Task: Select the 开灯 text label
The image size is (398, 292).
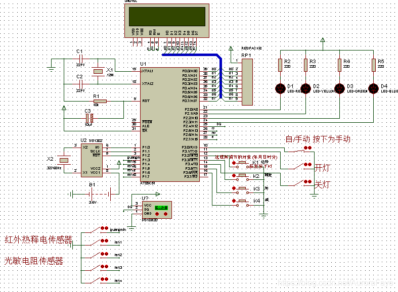Action: tap(322, 168)
